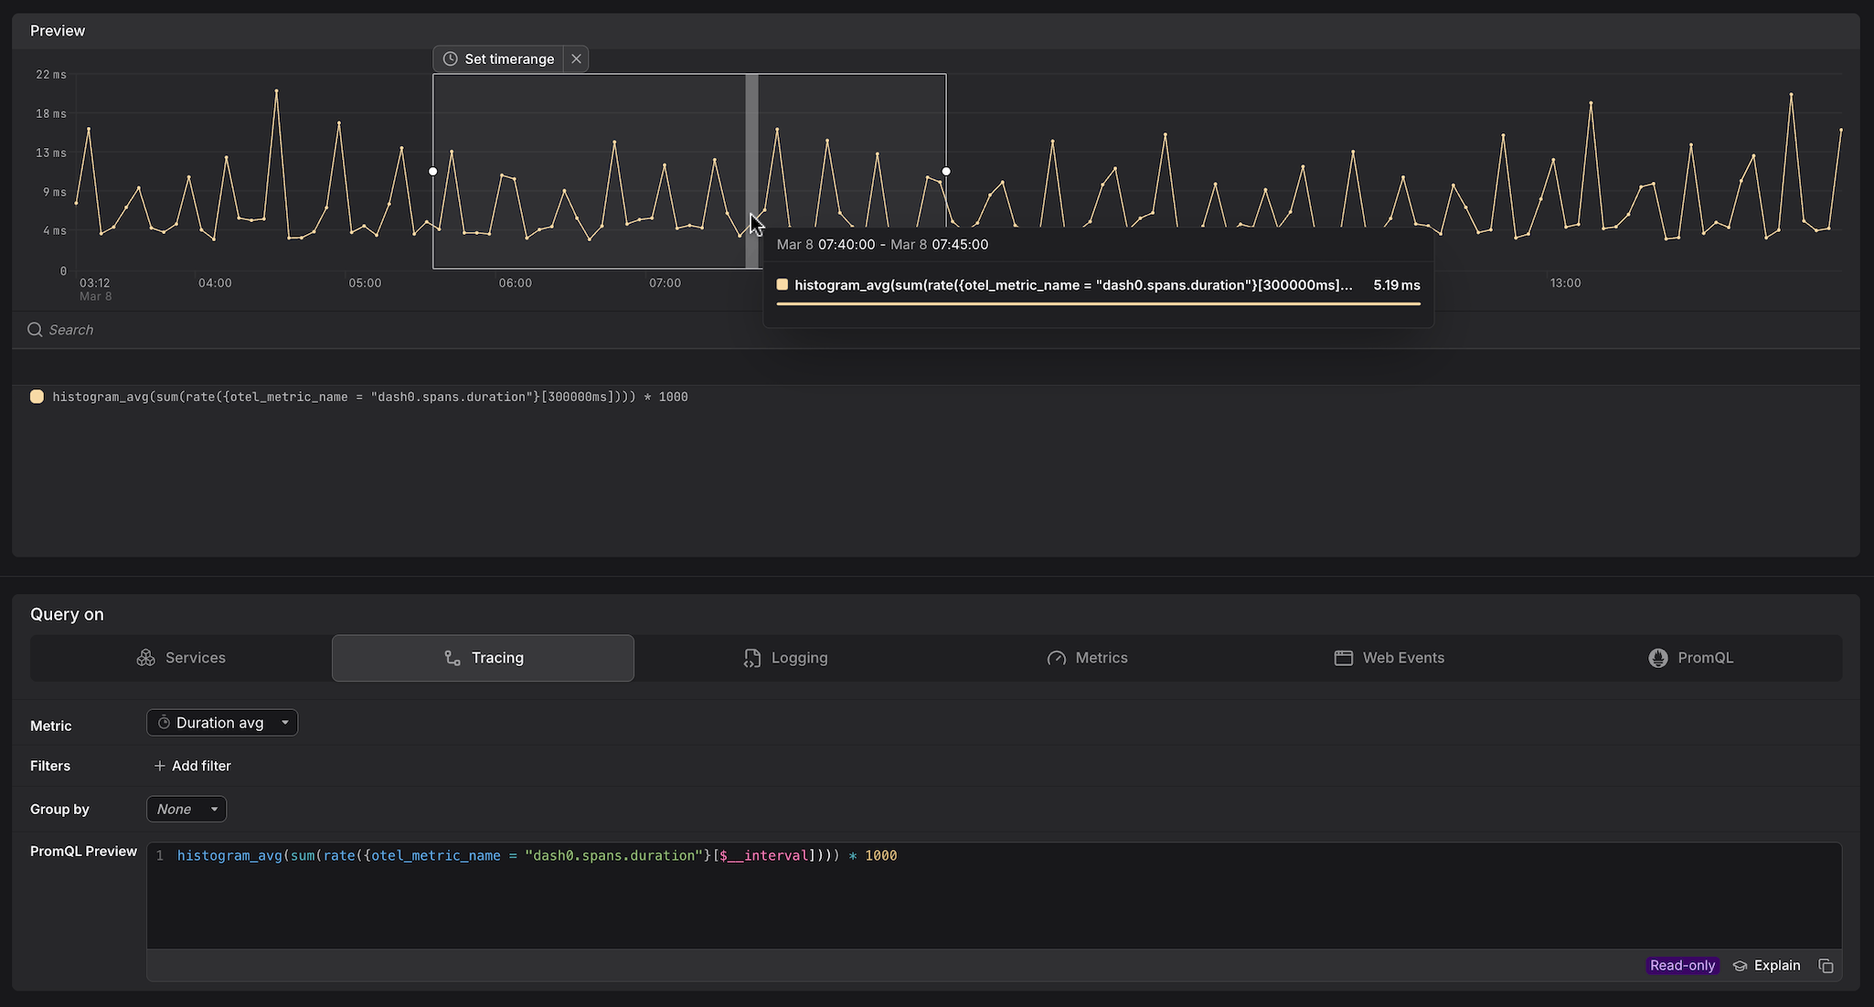Select the Services tab icon
The image size is (1874, 1007).
[146, 657]
